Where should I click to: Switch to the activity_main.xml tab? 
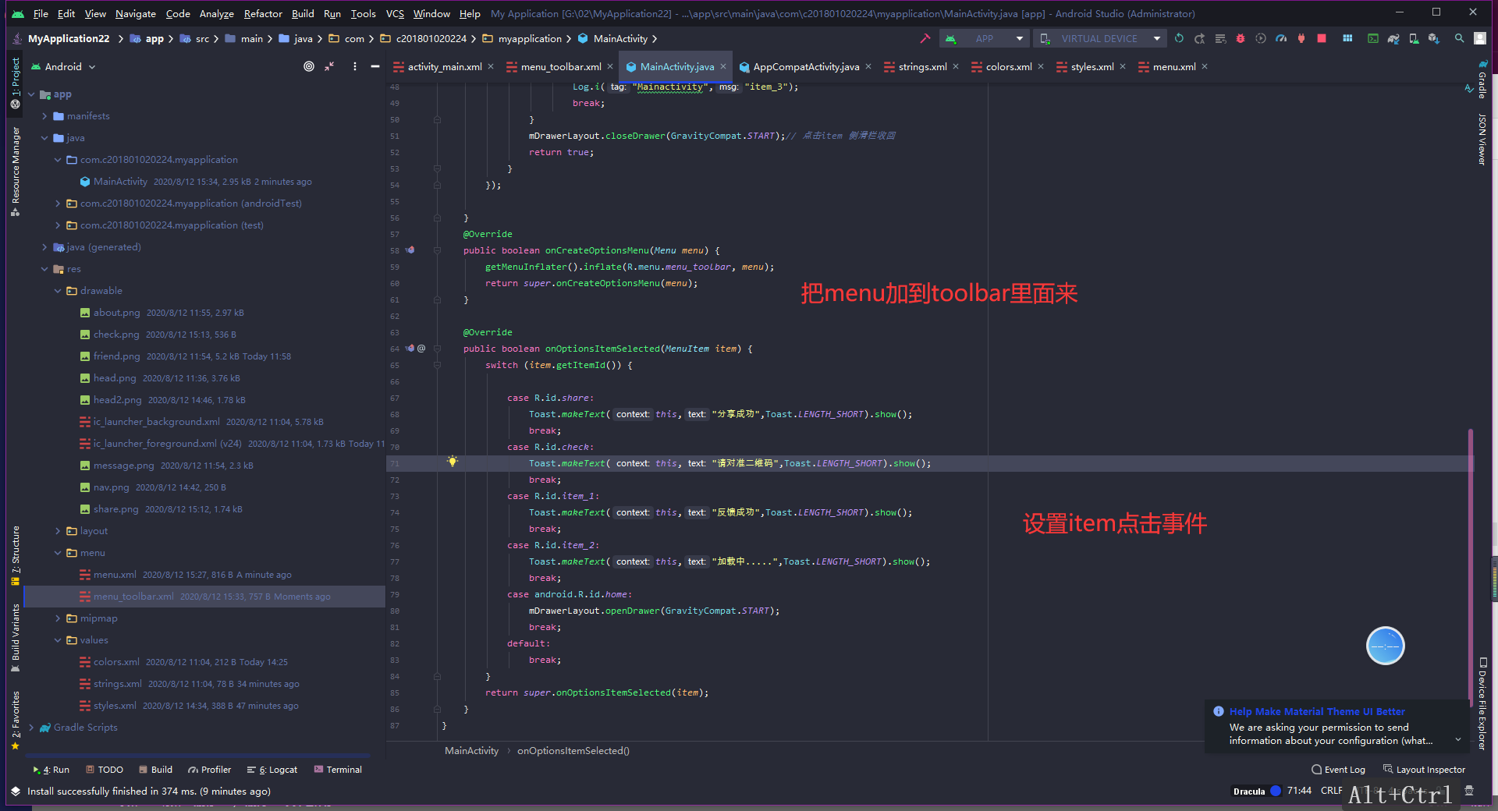[444, 66]
